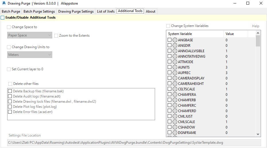Click the gear icon beside ANNOALLVISIBLE
The image size is (267, 148).
pyautogui.click(x=175, y=51)
